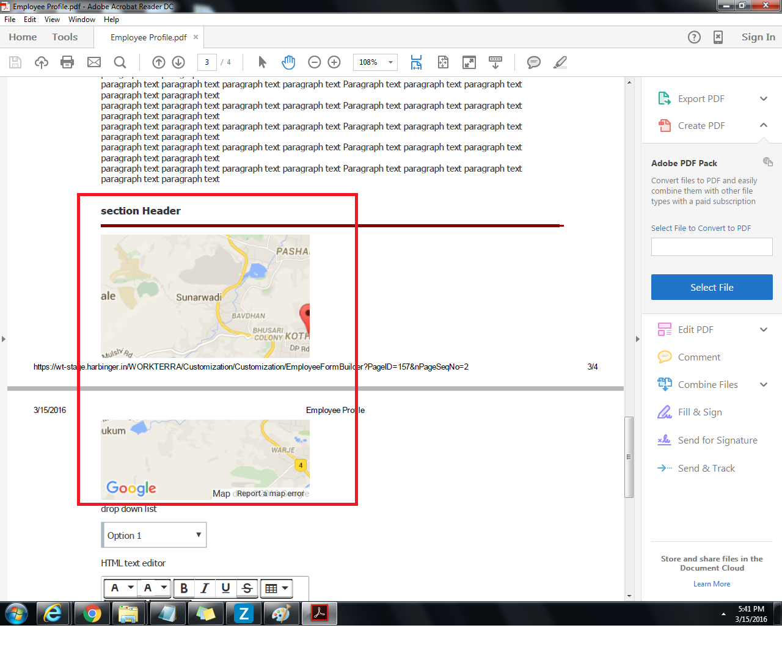Click the page number input field
782x672 pixels.
pyautogui.click(x=207, y=62)
